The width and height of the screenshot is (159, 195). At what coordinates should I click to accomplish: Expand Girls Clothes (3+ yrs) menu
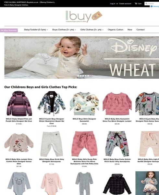coord(92,30)
